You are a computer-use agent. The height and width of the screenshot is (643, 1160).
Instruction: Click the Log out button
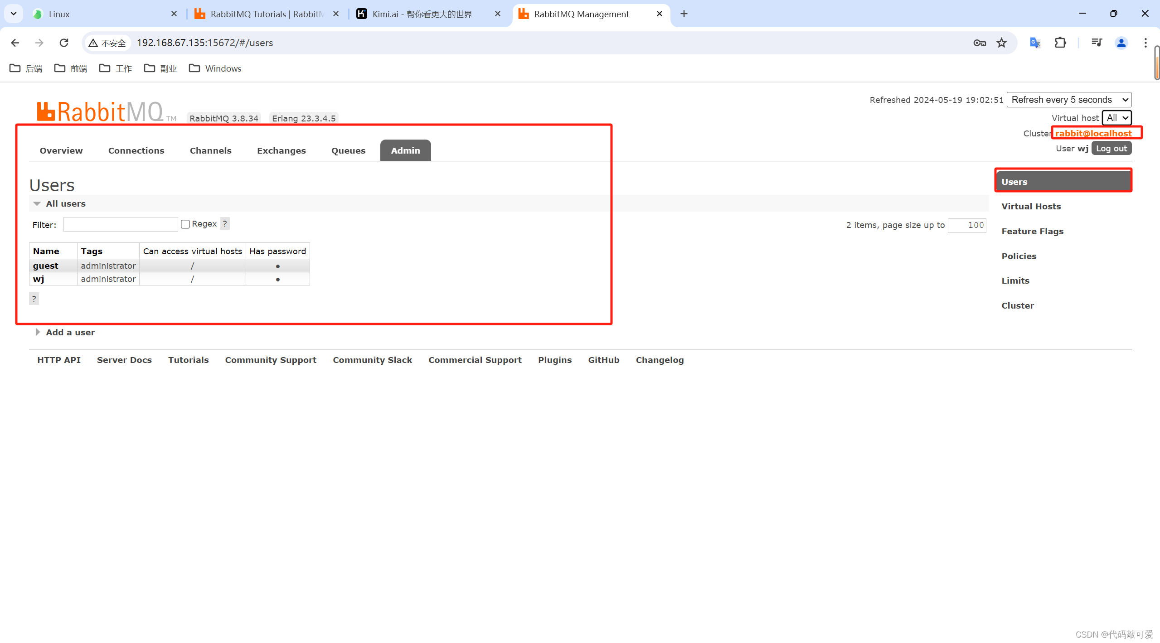pyautogui.click(x=1111, y=149)
